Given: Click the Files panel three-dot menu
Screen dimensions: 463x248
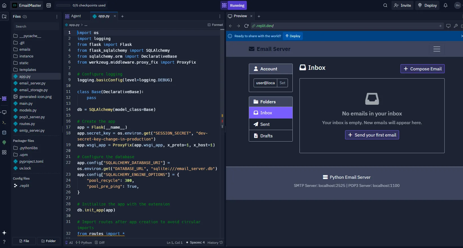Looking at the screenshot, I should [57, 17].
